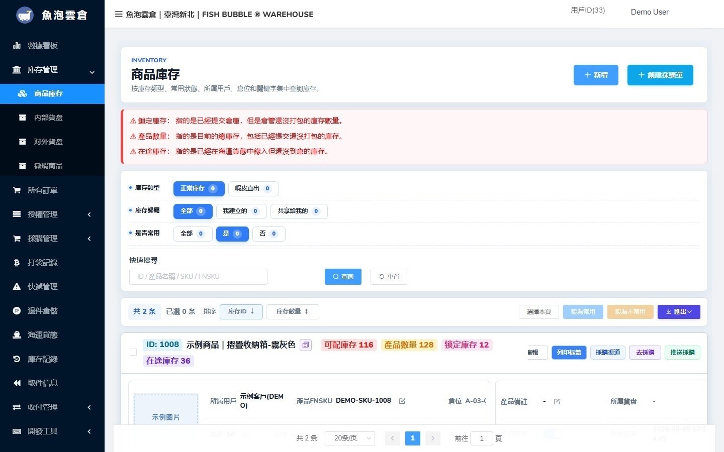Open 快遞管理 in the sidebar
724x452 pixels.
pyautogui.click(x=52, y=287)
